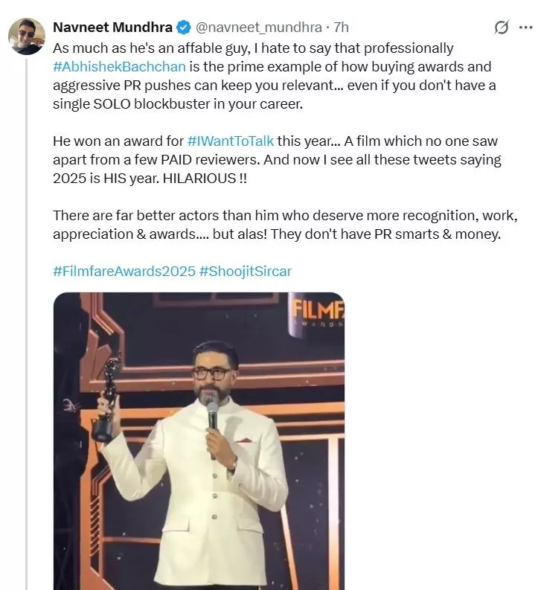Click the red pocket square on white jacket
The height and width of the screenshot is (590, 538).
[245, 440]
